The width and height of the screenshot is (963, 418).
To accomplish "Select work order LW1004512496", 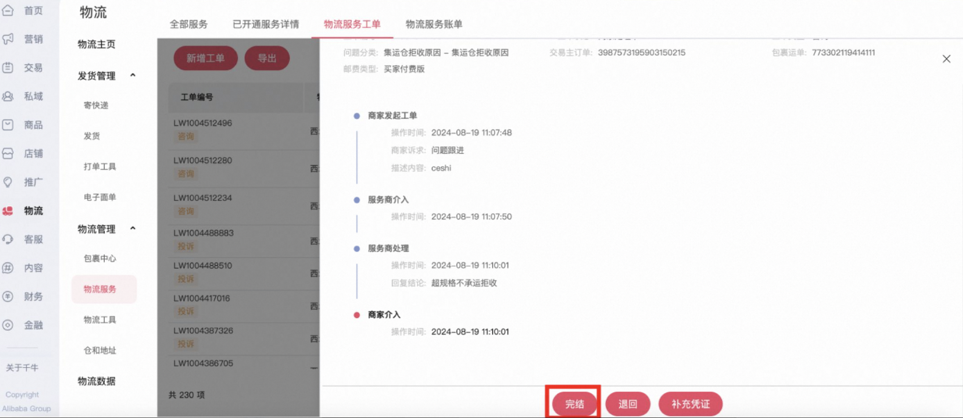I will tap(203, 123).
